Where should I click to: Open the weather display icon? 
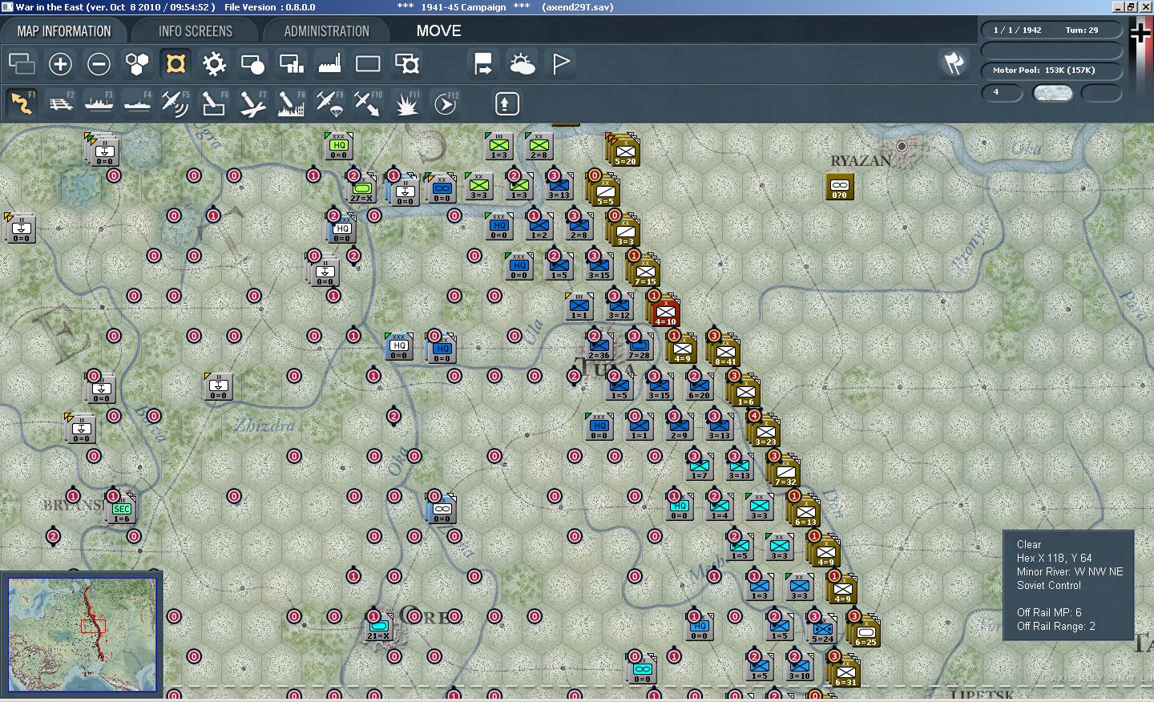pyautogui.click(x=522, y=63)
